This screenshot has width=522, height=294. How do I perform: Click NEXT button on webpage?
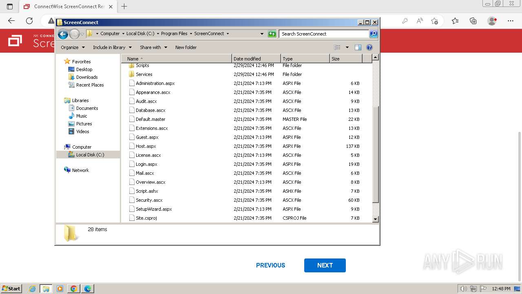click(325, 265)
